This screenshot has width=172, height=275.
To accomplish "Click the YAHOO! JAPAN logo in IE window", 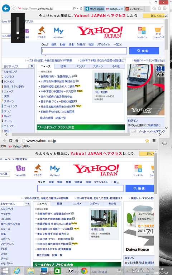I will [x=100, y=32].
